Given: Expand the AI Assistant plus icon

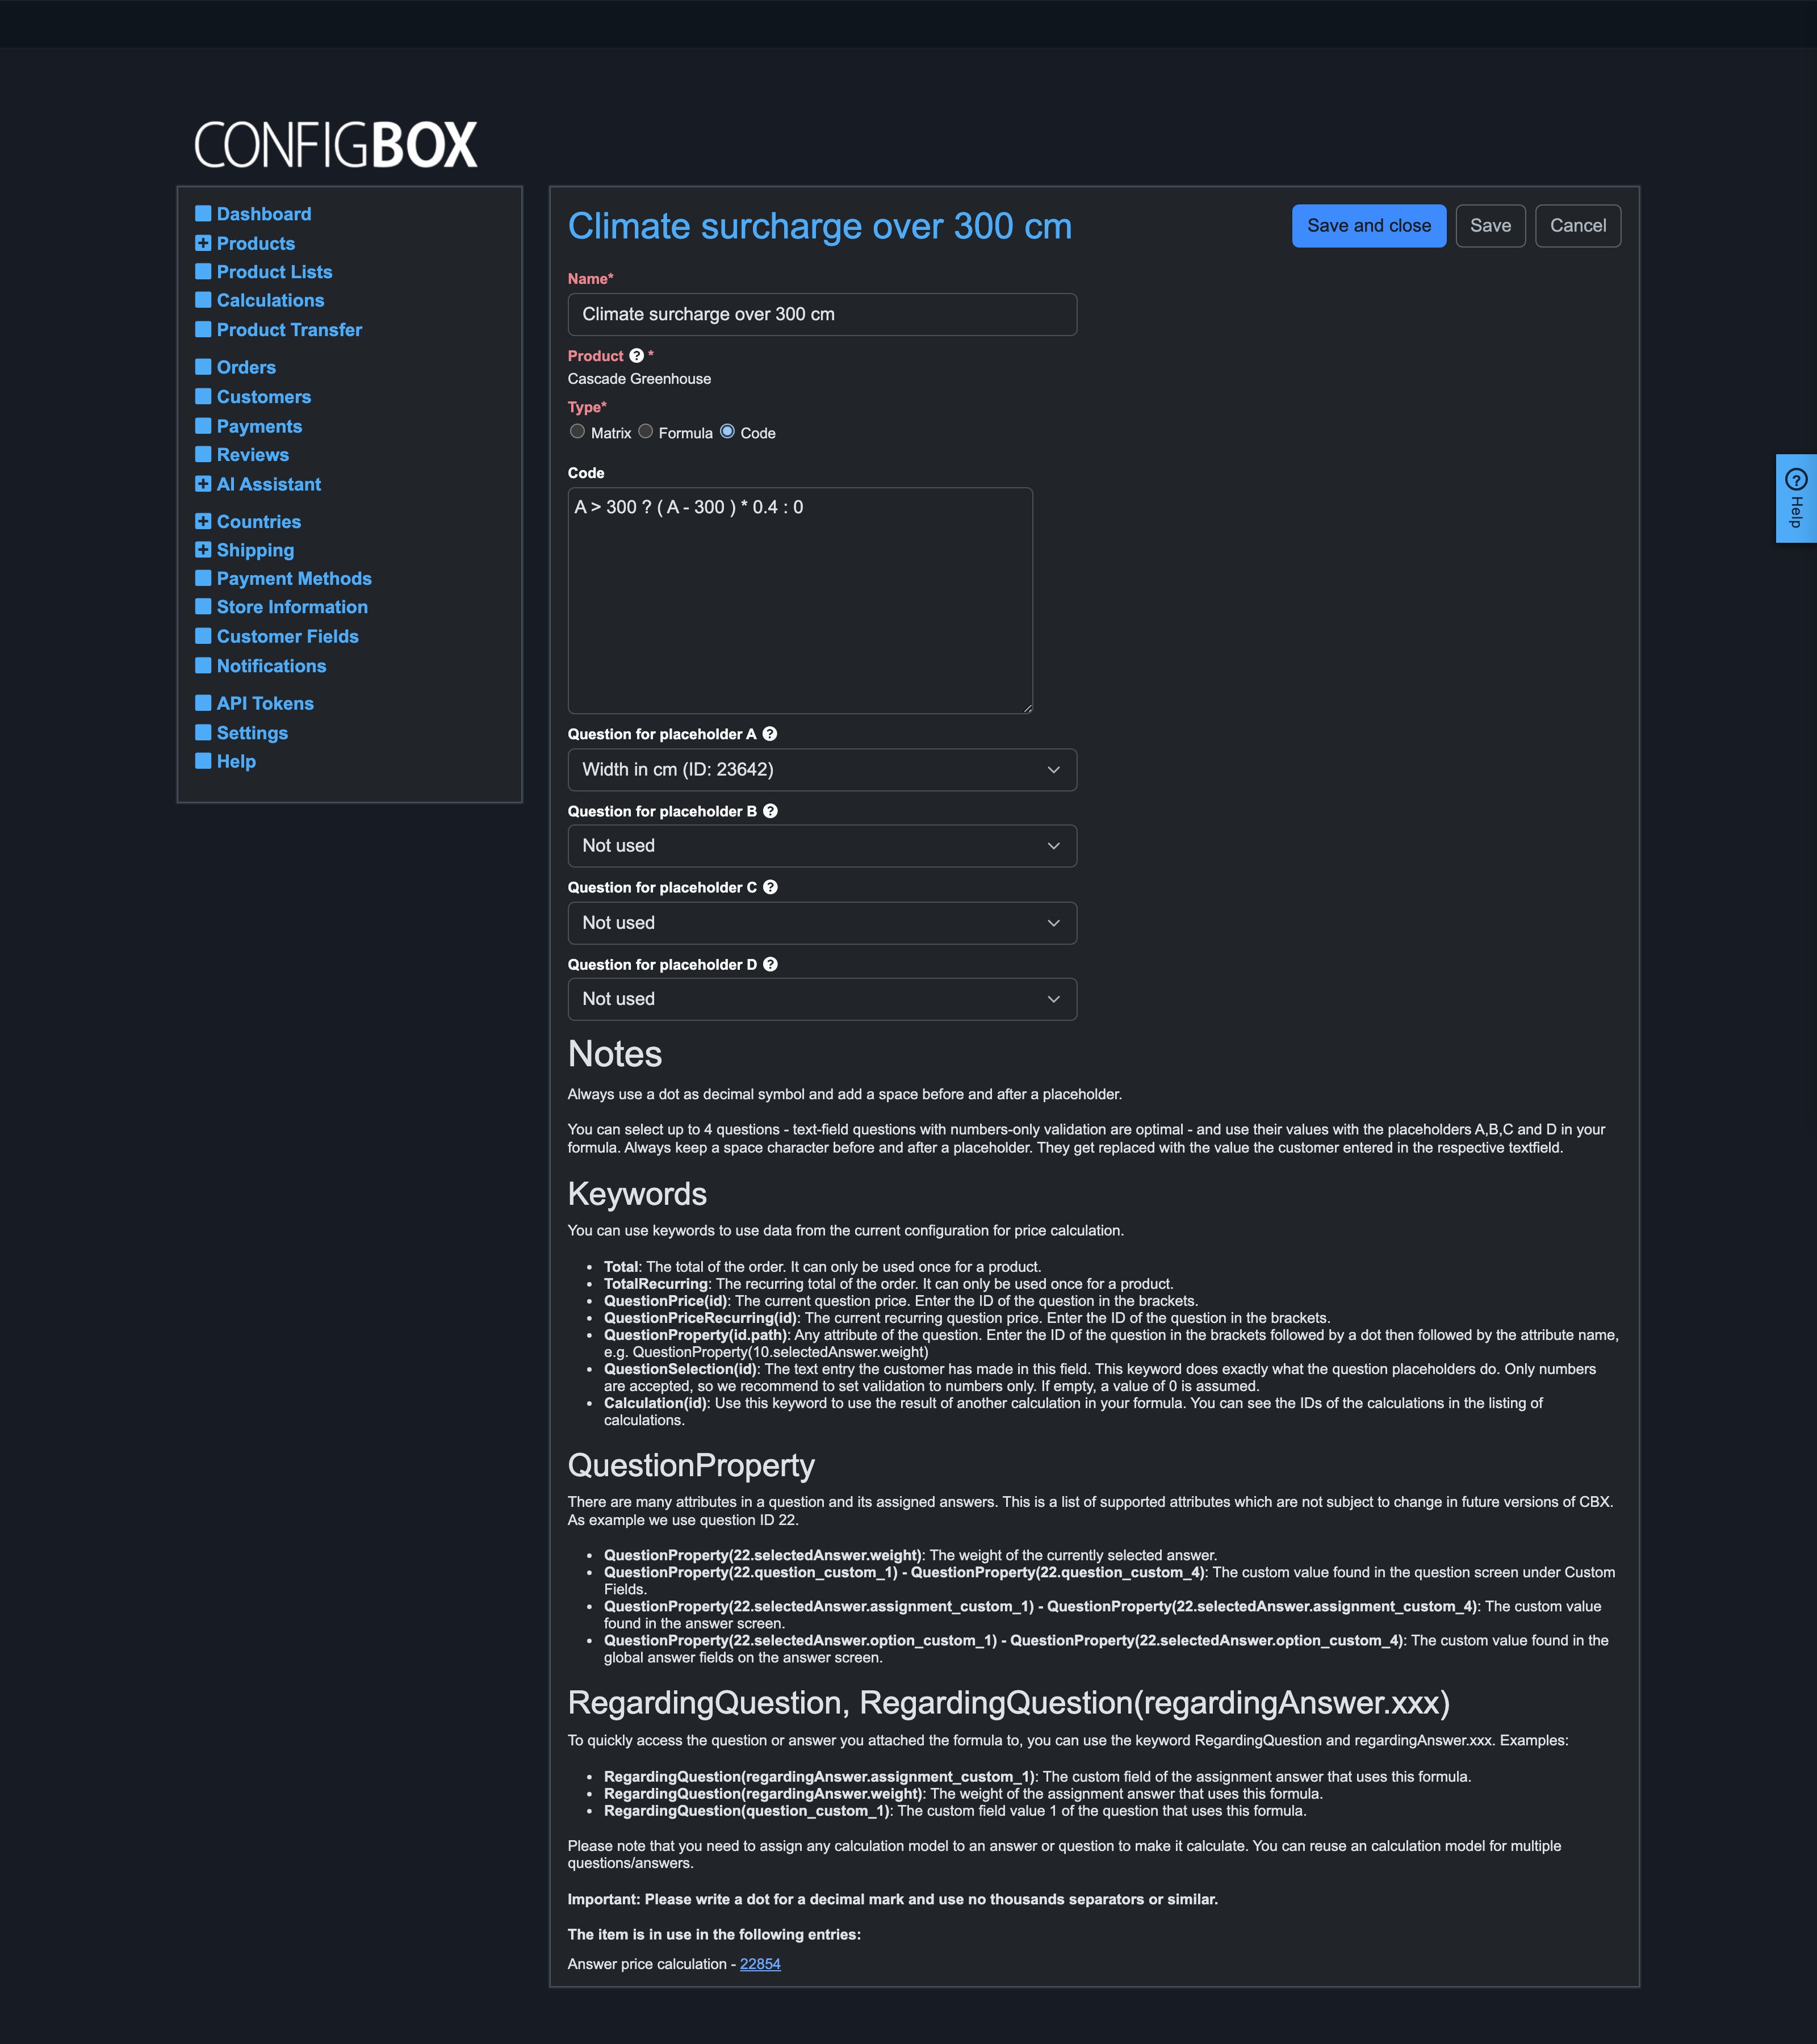Looking at the screenshot, I should pyautogui.click(x=203, y=484).
